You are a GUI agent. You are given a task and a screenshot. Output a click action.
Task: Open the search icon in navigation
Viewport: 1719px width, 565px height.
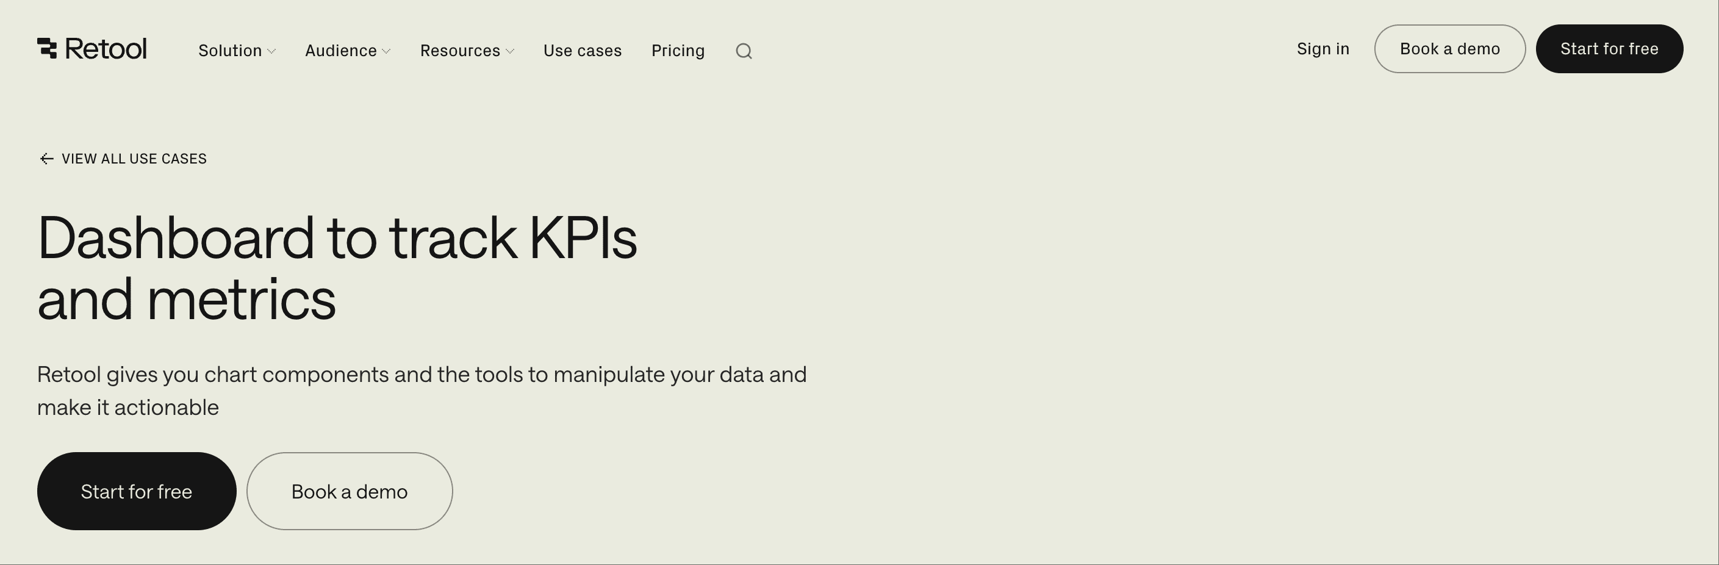tap(744, 51)
